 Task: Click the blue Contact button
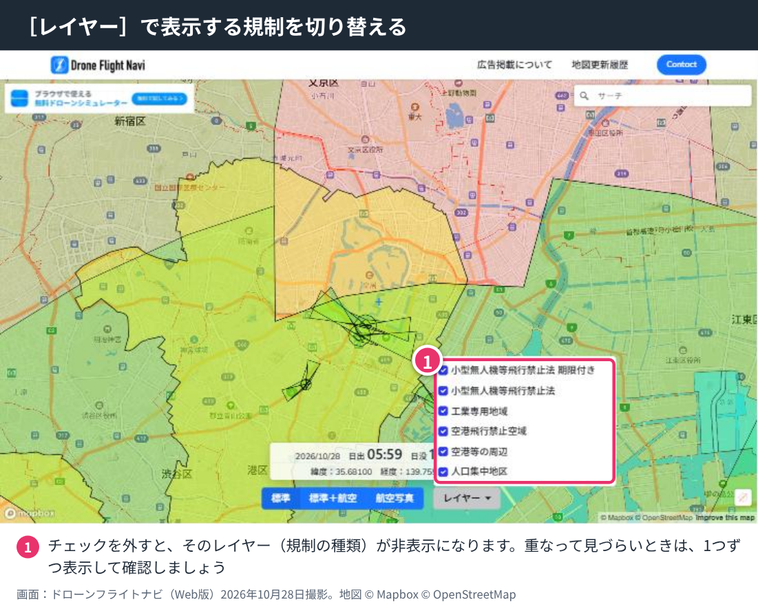(681, 64)
